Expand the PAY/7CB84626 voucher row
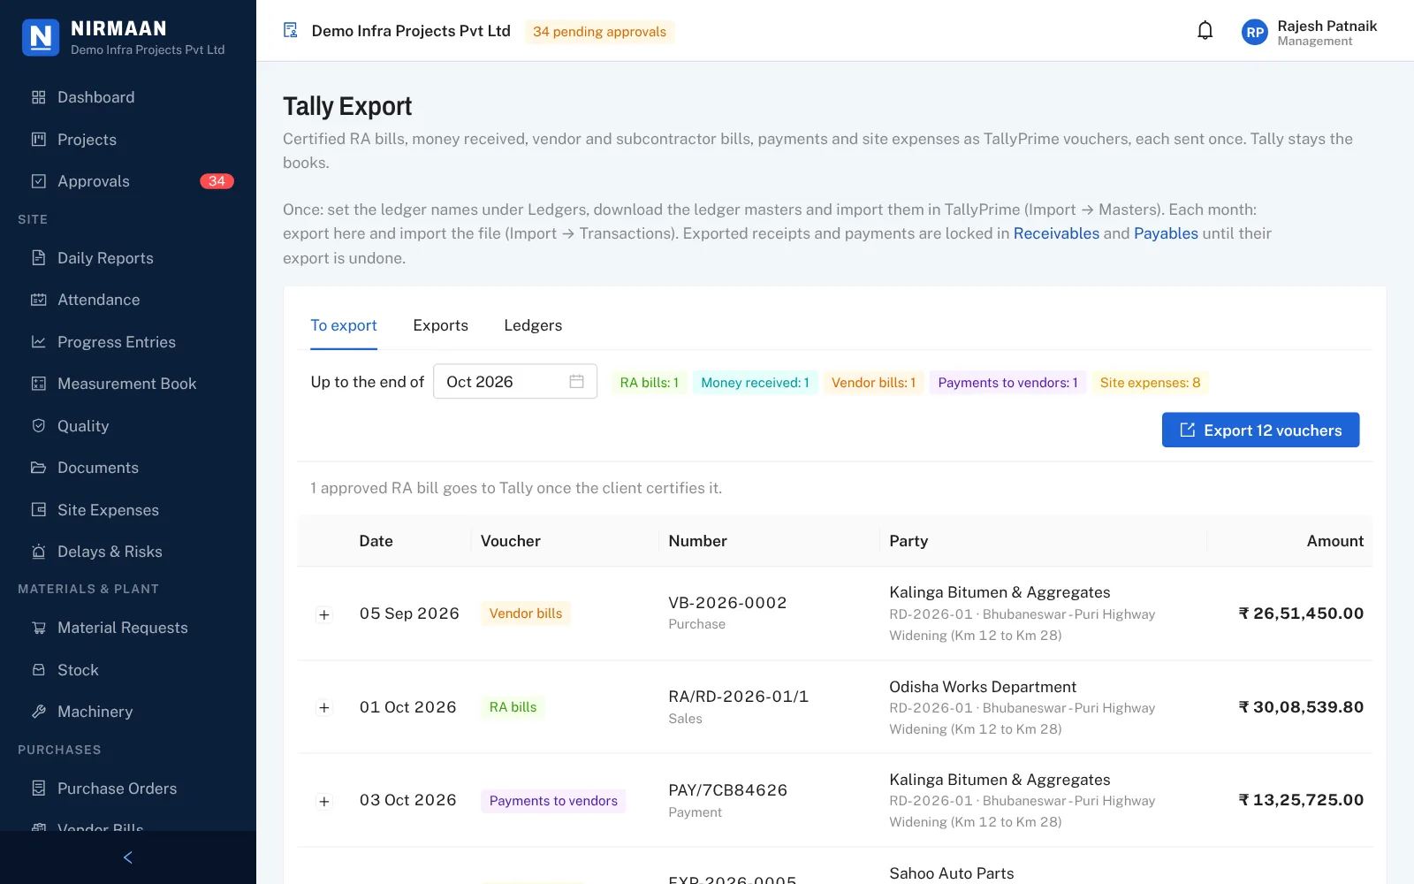This screenshot has width=1414, height=884. coord(324,802)
